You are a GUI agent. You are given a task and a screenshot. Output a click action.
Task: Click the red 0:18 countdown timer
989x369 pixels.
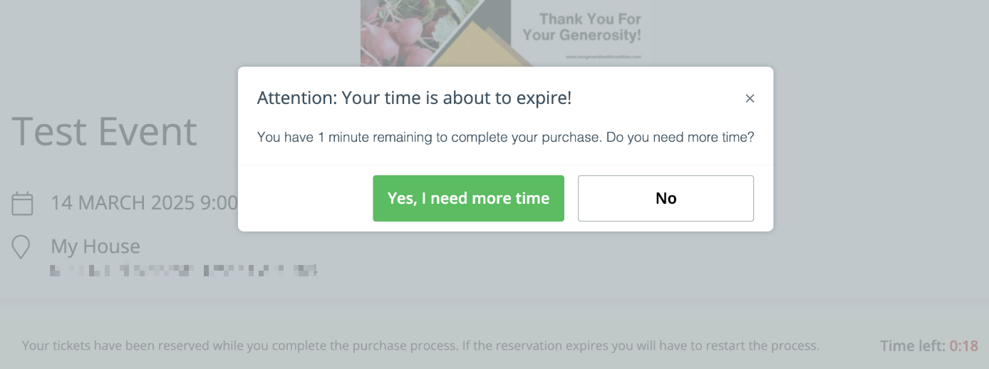tap(964, 346)
